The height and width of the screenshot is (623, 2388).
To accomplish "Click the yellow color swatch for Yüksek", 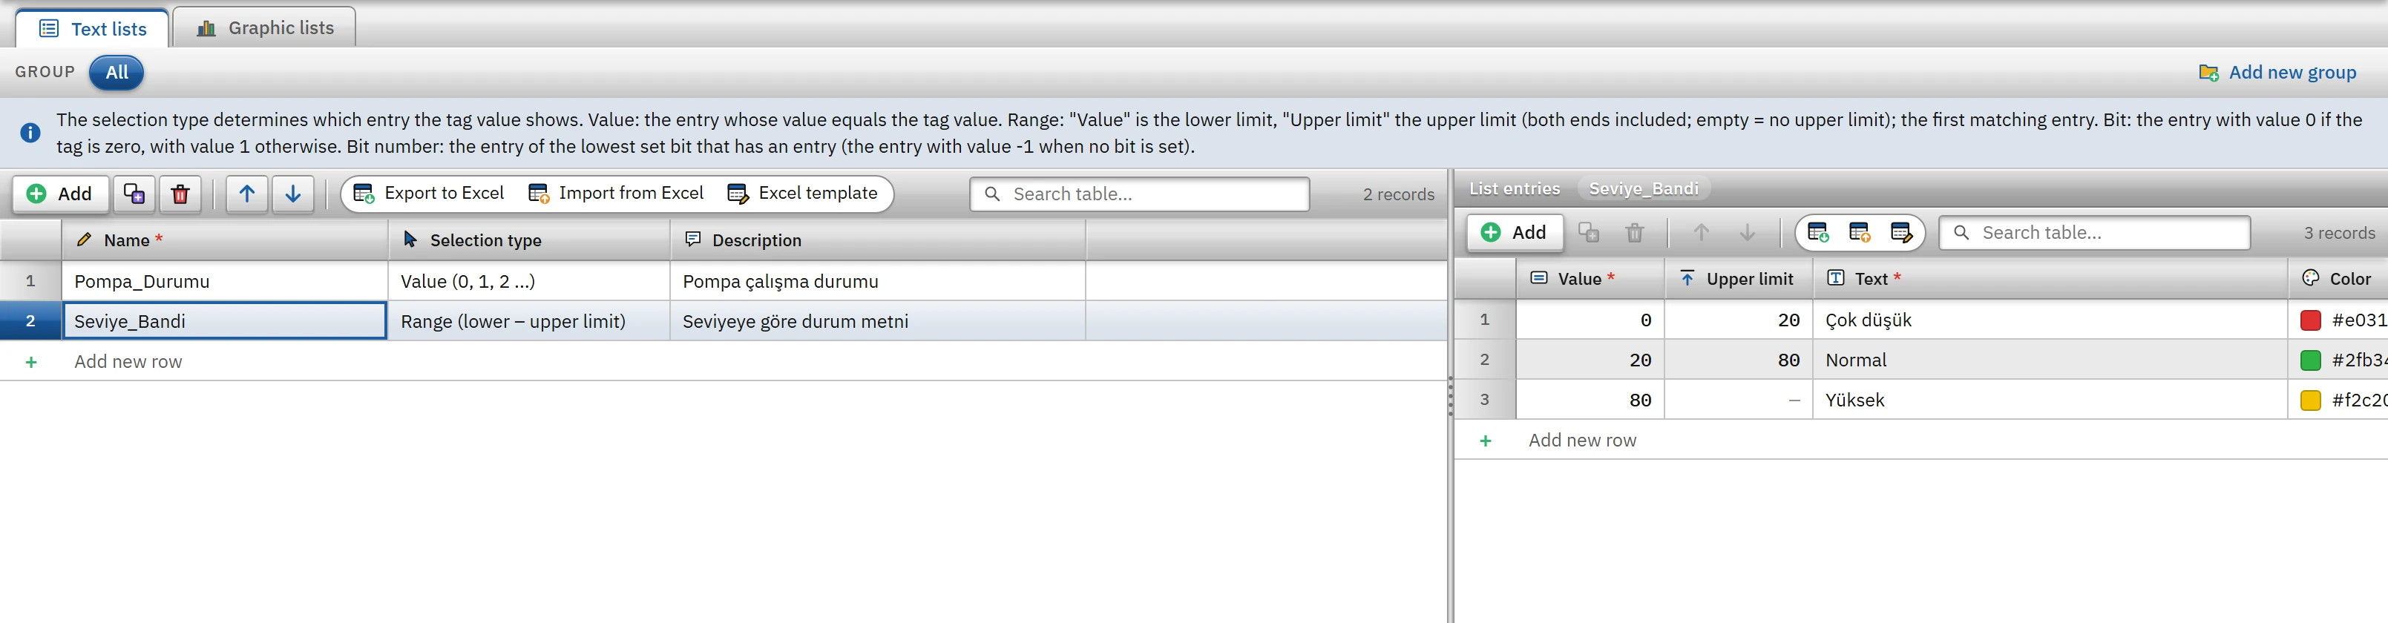I will 2311,400.
